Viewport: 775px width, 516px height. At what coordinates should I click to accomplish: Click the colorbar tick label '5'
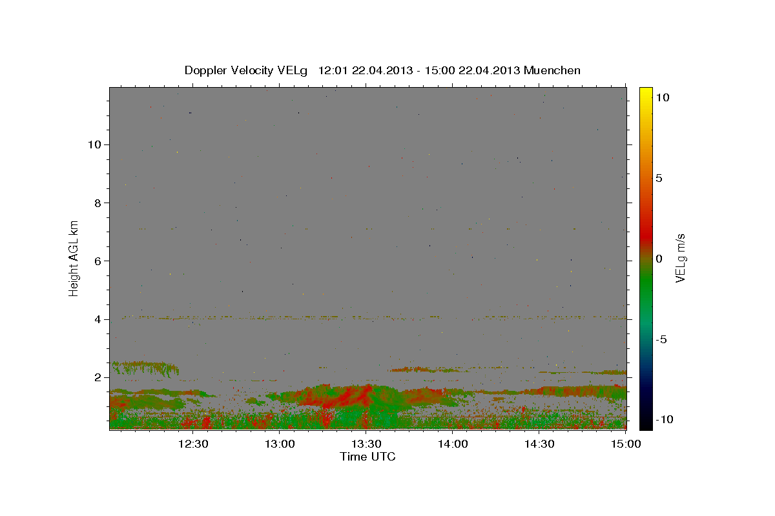659,178
